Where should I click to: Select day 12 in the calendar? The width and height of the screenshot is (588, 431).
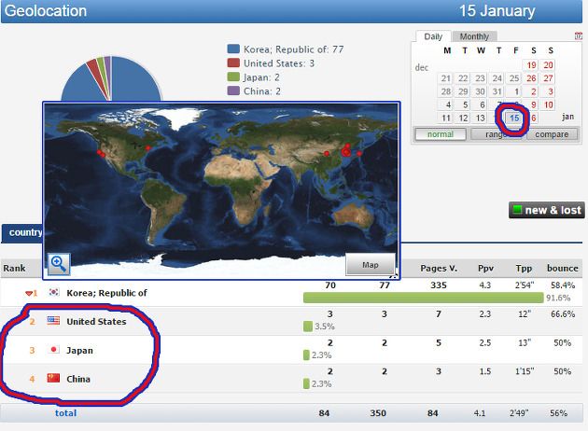tap(463, 118)
